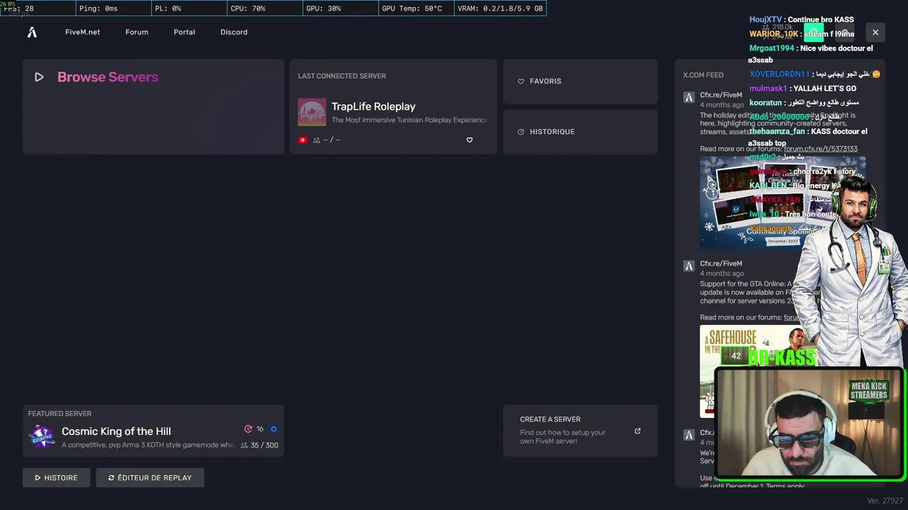This screenshot has width=908, height=510.
Task: Click the EU flag on Cosmic server
Action: coord(274,429)
